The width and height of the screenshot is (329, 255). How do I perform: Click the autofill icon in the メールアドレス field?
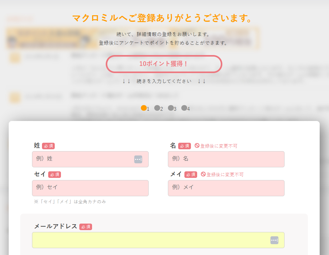(274, 240)
